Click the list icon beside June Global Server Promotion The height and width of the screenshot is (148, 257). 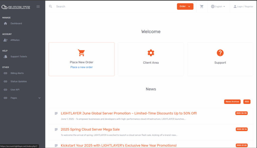(56, 113)
